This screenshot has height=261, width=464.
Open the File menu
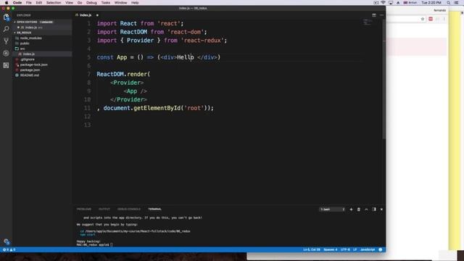click(29, 3)
